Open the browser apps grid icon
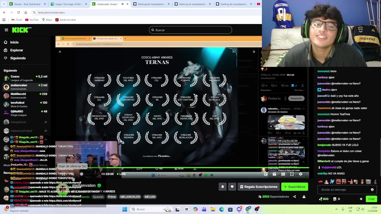This screenshot has height=214, width=381. click(4, 20)
